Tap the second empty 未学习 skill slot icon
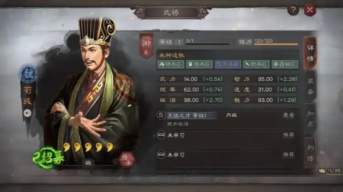The image size is (343, 192). (161, 154)
